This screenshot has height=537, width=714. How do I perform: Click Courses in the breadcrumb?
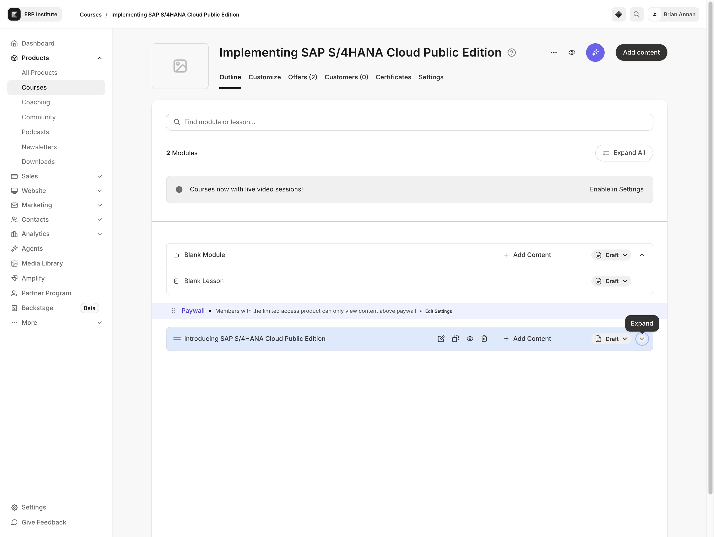91,15
